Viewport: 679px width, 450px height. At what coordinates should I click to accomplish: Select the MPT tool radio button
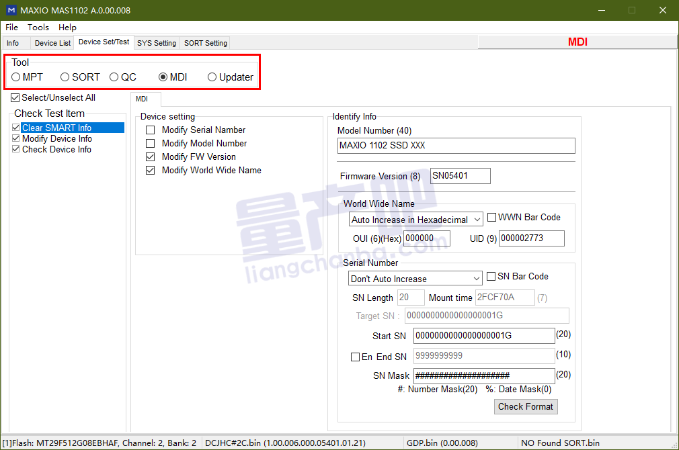[x=16, y=77]
